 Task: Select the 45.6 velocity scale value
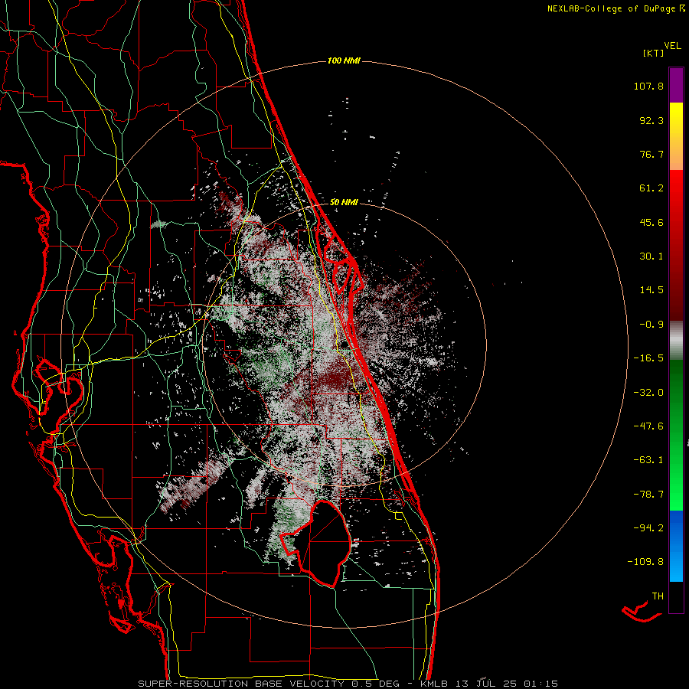pos(651,222)
